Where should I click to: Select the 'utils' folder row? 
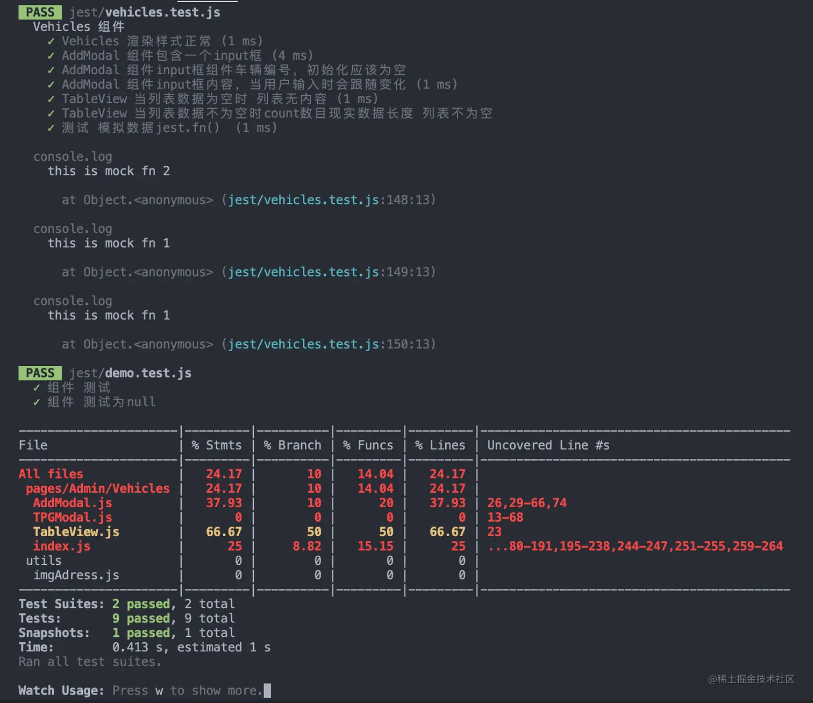click(x=404, y=560)
